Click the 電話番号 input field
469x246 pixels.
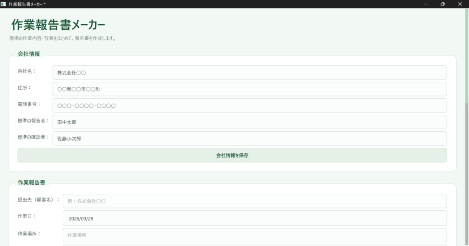click(x=250, y=105)
